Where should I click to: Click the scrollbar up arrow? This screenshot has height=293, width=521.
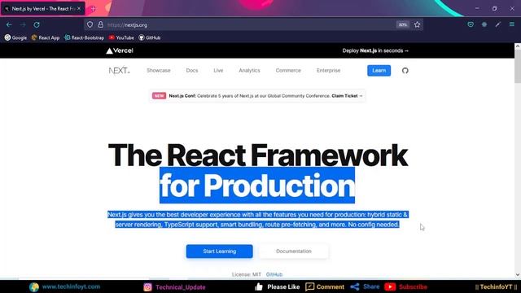click(518, 47)
